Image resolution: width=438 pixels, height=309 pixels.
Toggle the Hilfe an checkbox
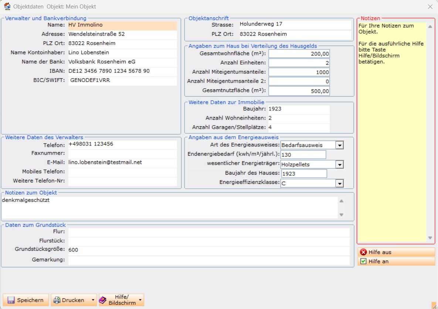[363, 261]
